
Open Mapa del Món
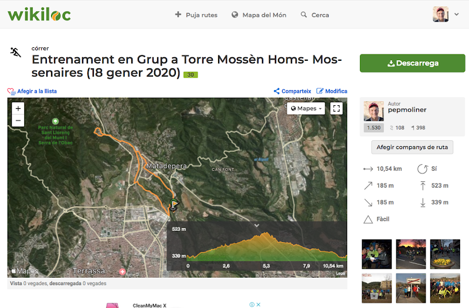(x=259, y=15)
